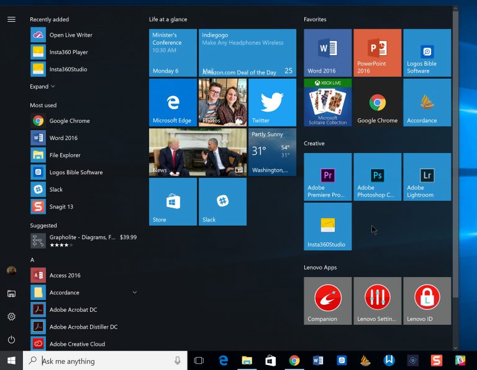Open suggested Grapholite app listing
Screen dimensions: 477x370
(84, 240)
